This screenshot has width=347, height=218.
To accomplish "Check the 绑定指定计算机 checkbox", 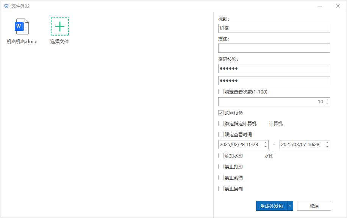I will [x=221, y=123].
